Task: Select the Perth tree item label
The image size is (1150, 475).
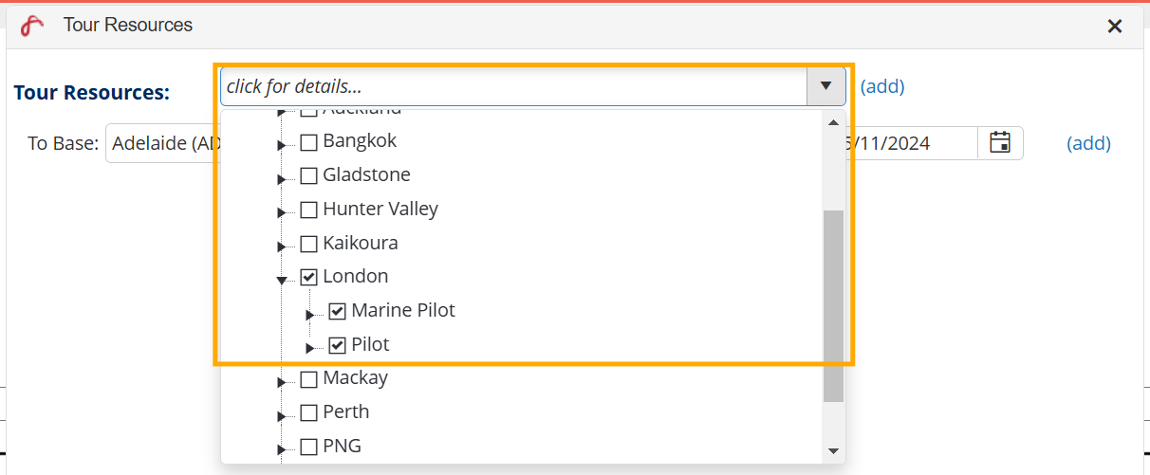Action: (345, 411)
